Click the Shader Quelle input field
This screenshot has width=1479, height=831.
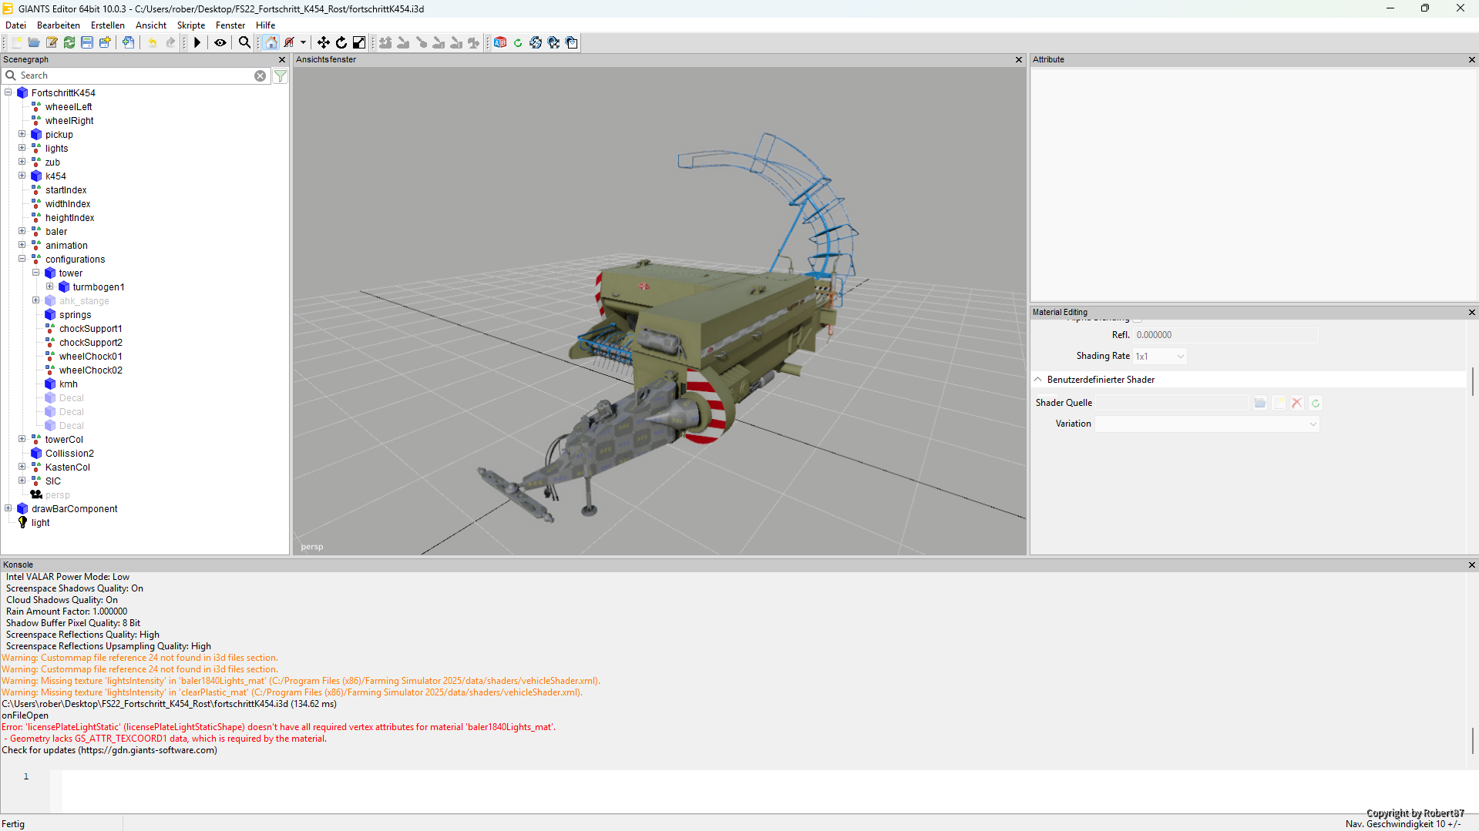pyautogui.click(x=1172, y=403)
